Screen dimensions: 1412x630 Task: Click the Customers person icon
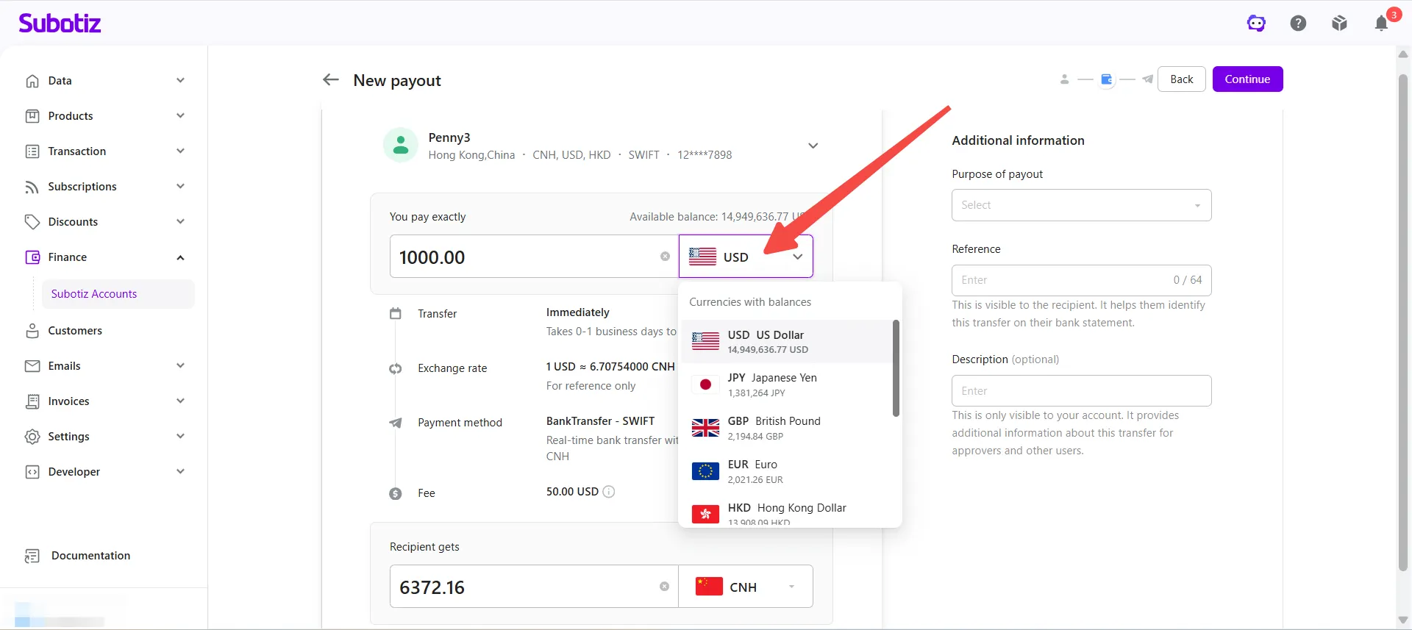[32, 331]
